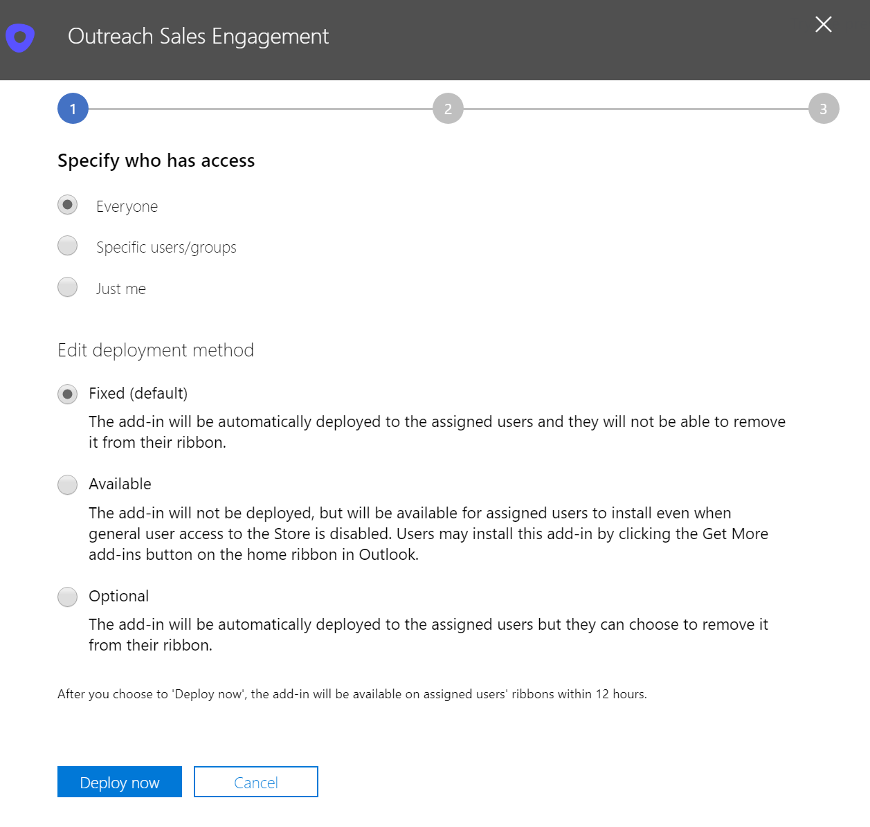
Task: Click the Outreach logo icon in header
Action: 20,37
